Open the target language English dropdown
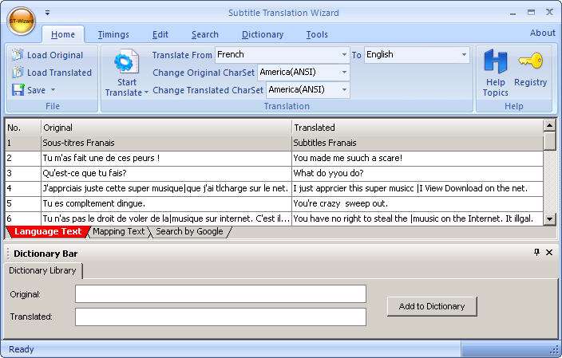The image size is (562, 358). pos(464,55)
